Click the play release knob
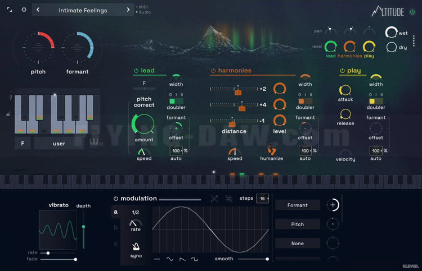This screenshot has height=271, width=422. click(x=345, y=114)
